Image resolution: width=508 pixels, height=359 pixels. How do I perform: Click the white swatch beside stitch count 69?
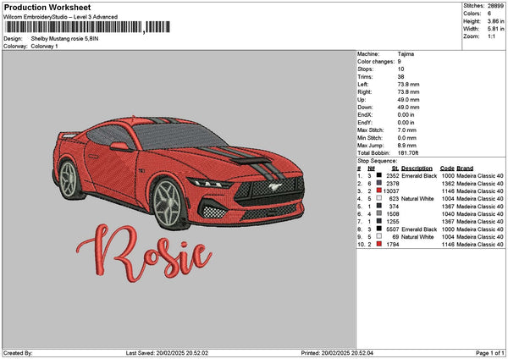[378, 236]
